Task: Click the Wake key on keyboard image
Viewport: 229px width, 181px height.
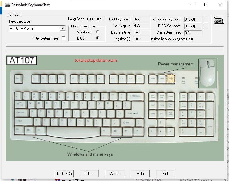Action: pyautogui.click(x=153, y=79)
